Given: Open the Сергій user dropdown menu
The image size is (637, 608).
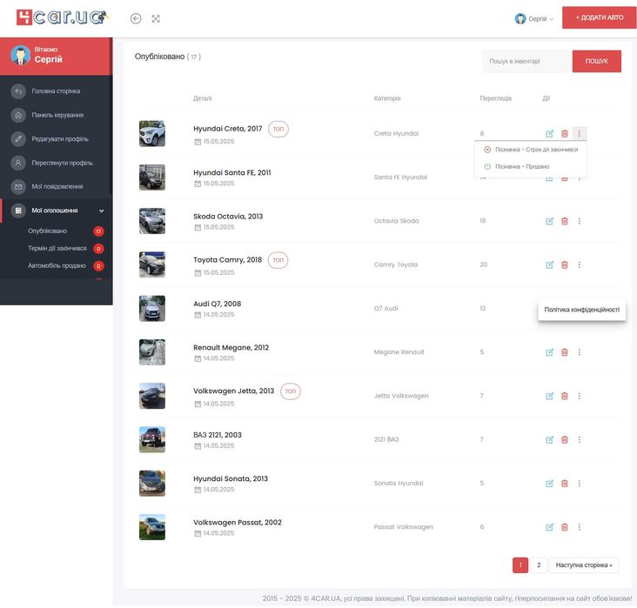Looking at the screenshot, I should point(533,18).
